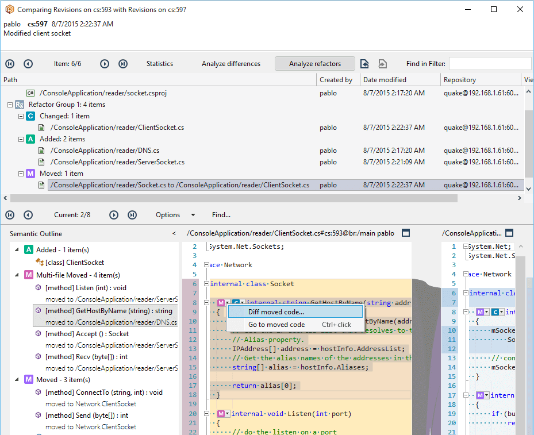Choose Diff moved code... from context menu

pyautogui.click(x=295, y=312)
